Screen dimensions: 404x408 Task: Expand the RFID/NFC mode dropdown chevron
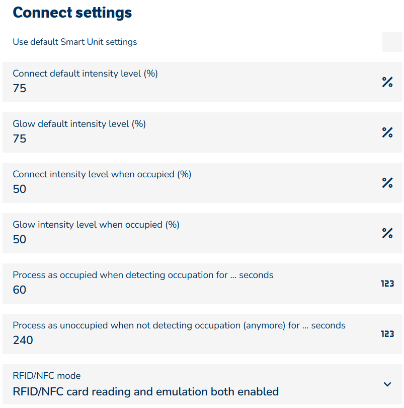point(387,384)
